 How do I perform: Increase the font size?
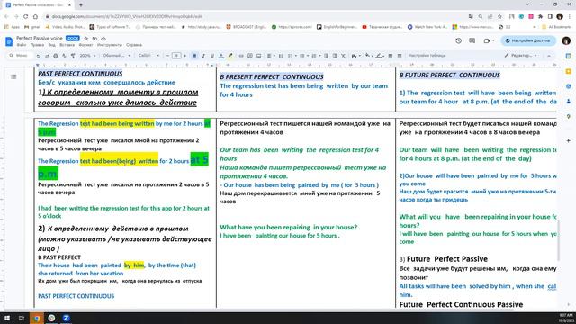point(184,56)
